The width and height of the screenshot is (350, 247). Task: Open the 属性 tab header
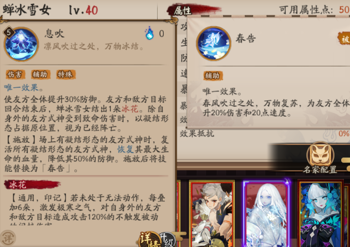pyautogui.click(x=182, y=11)
